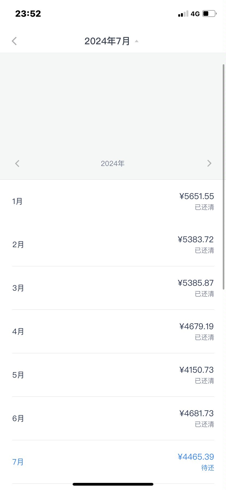Click the 2024年 year label

(112, 164)
